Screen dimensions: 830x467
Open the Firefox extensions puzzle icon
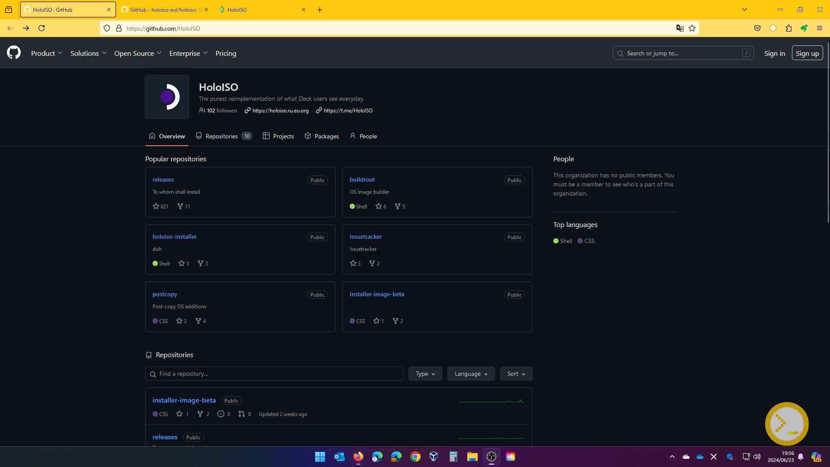pyautogui.click(x=788, y=28)
